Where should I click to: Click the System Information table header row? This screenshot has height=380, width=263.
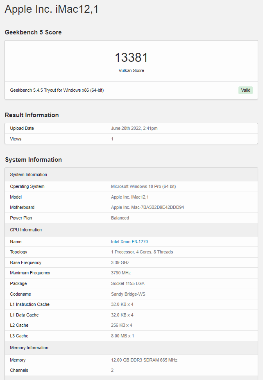[28, 174]
